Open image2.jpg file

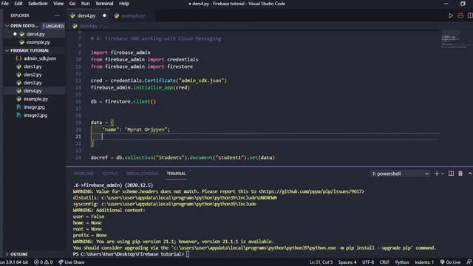[x=35, y=115]
